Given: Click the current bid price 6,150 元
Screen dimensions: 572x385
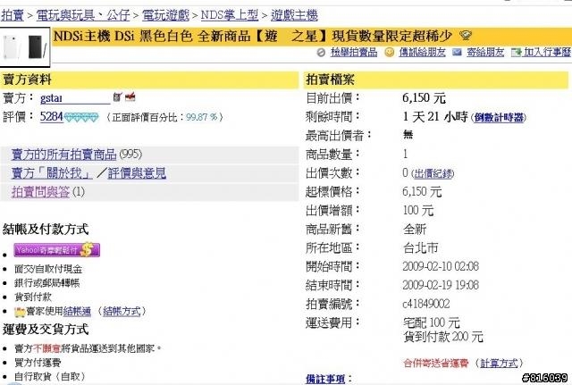Looking at the screenshot, I should click(x=424, y=98).
